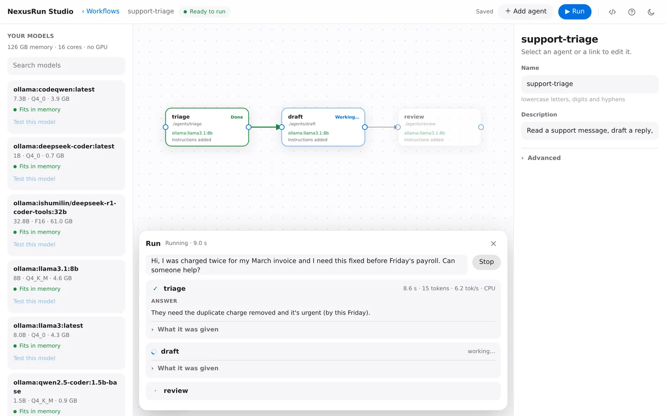Screen dimensions: 666x416
Task: Edit the workflow Name field
Action: (590, 84)
